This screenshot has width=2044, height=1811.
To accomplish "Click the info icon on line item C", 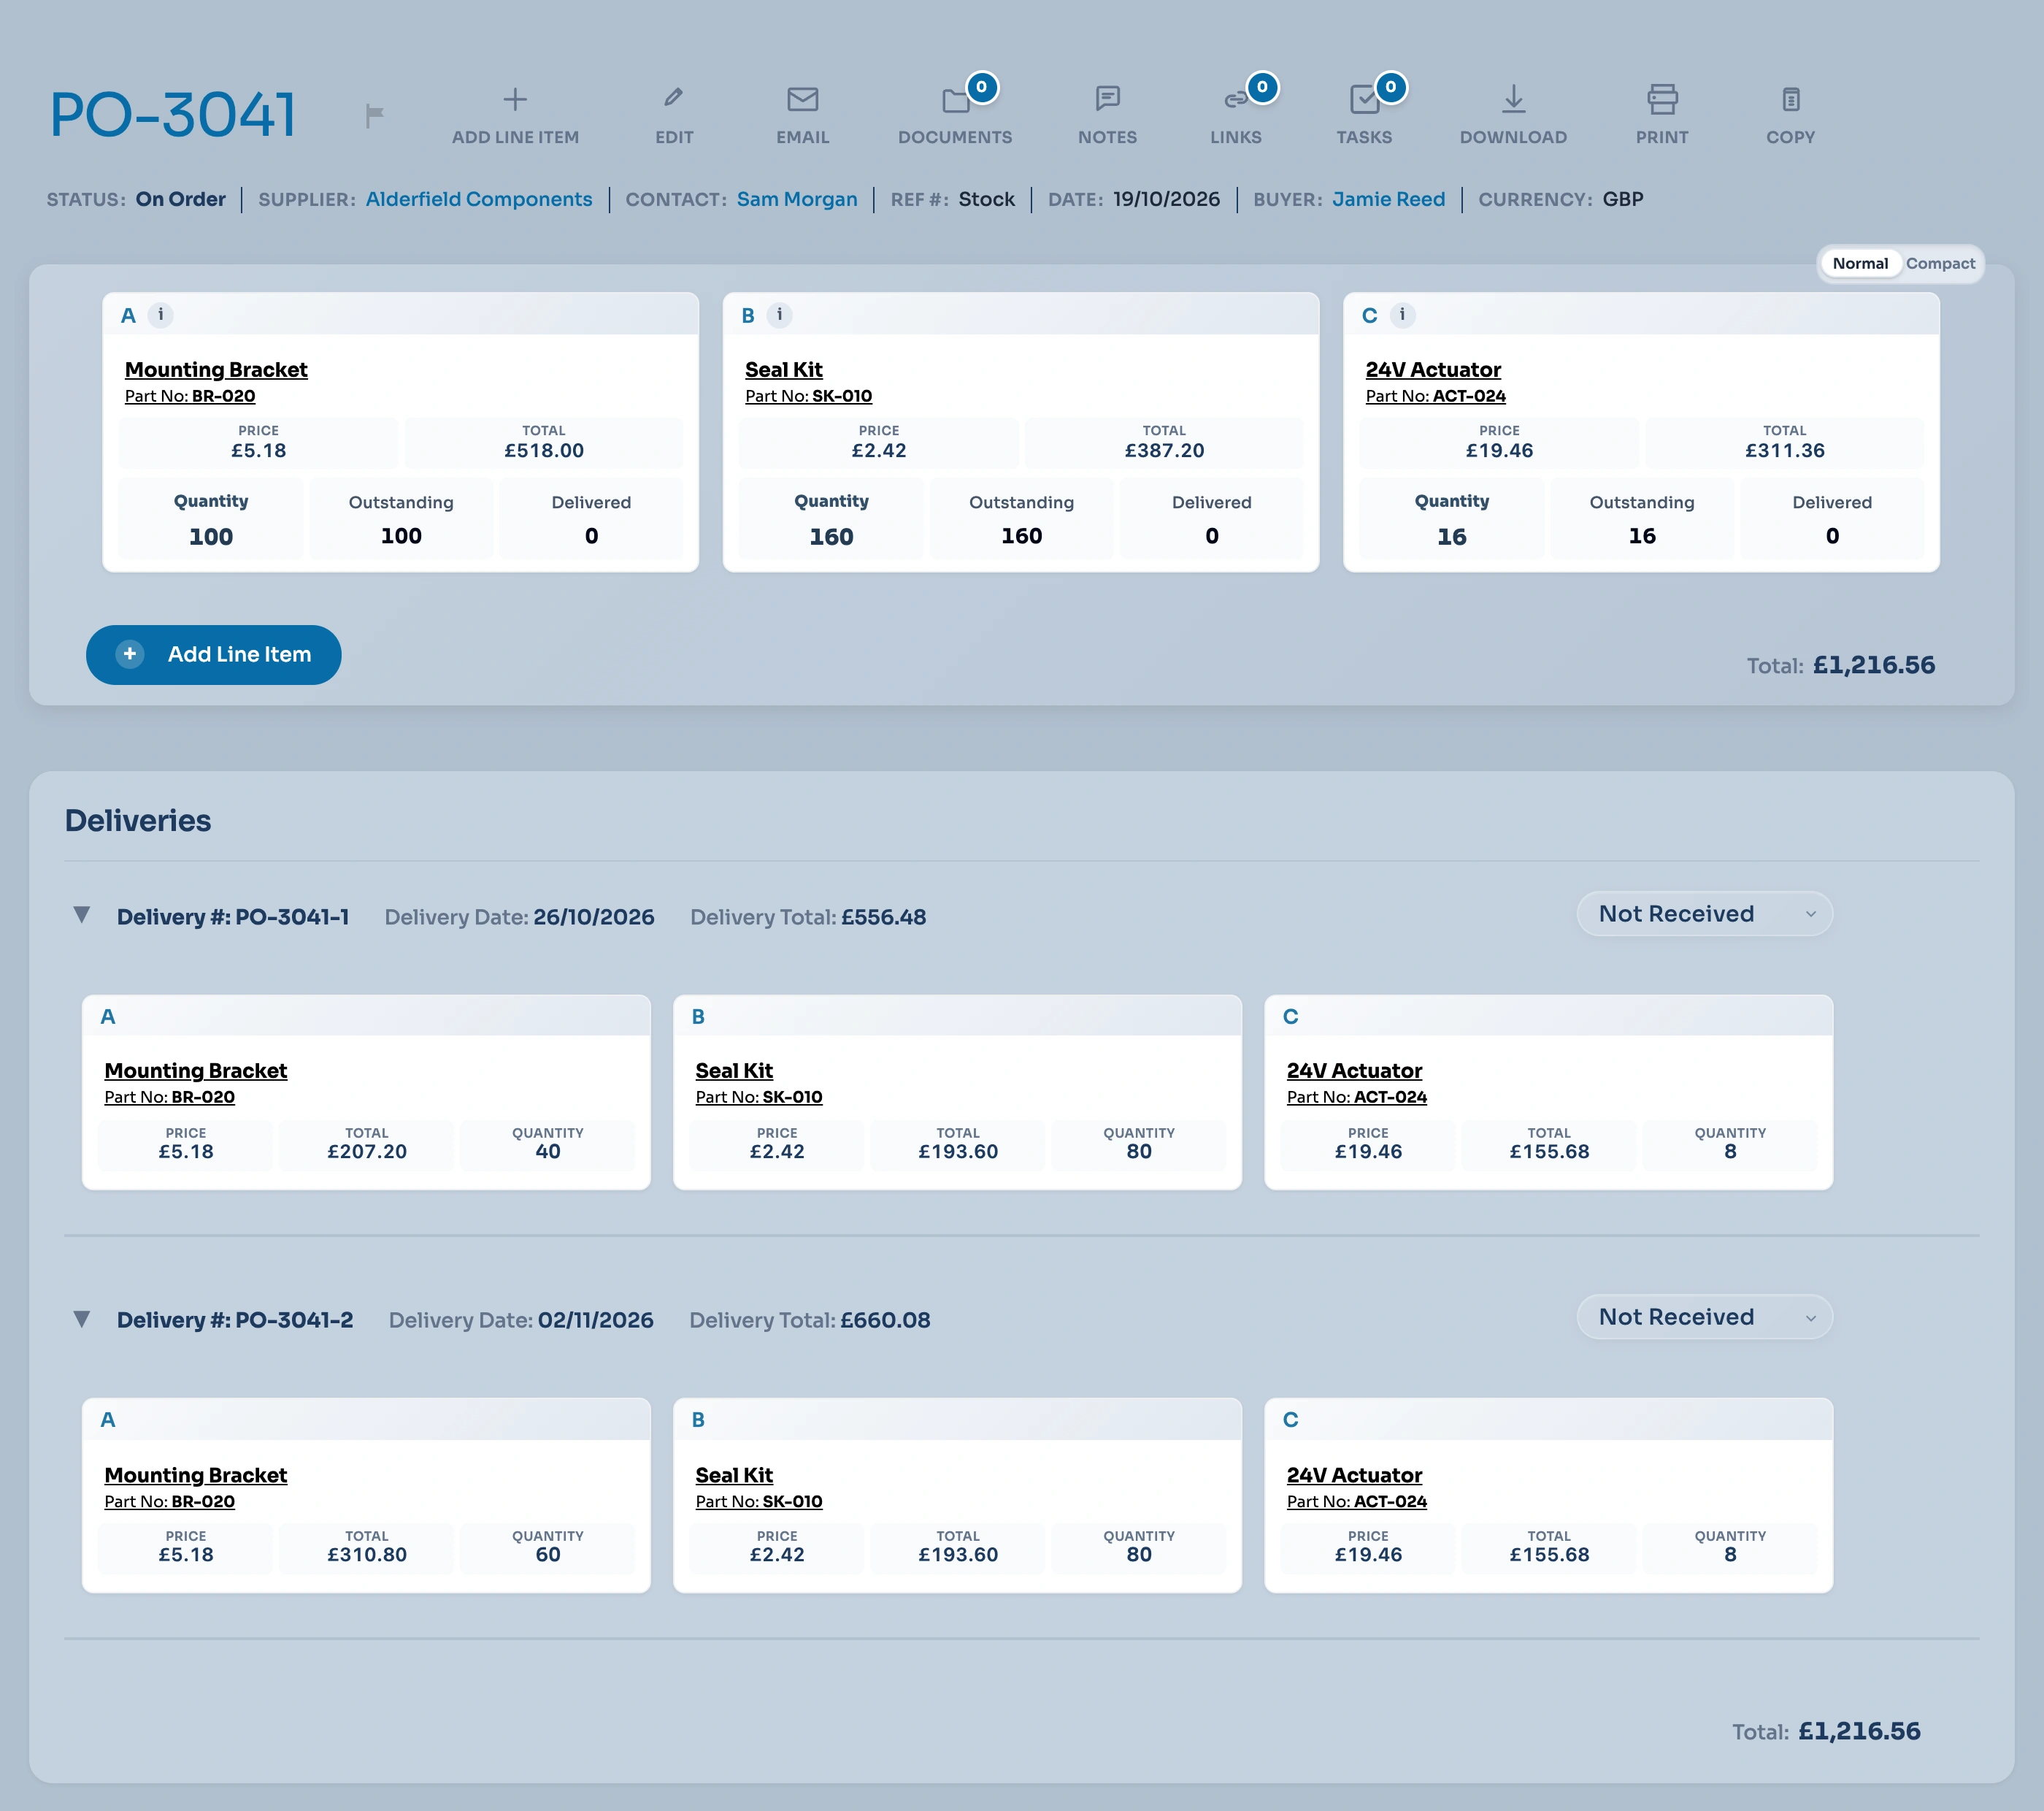I will click(1402, 315).
